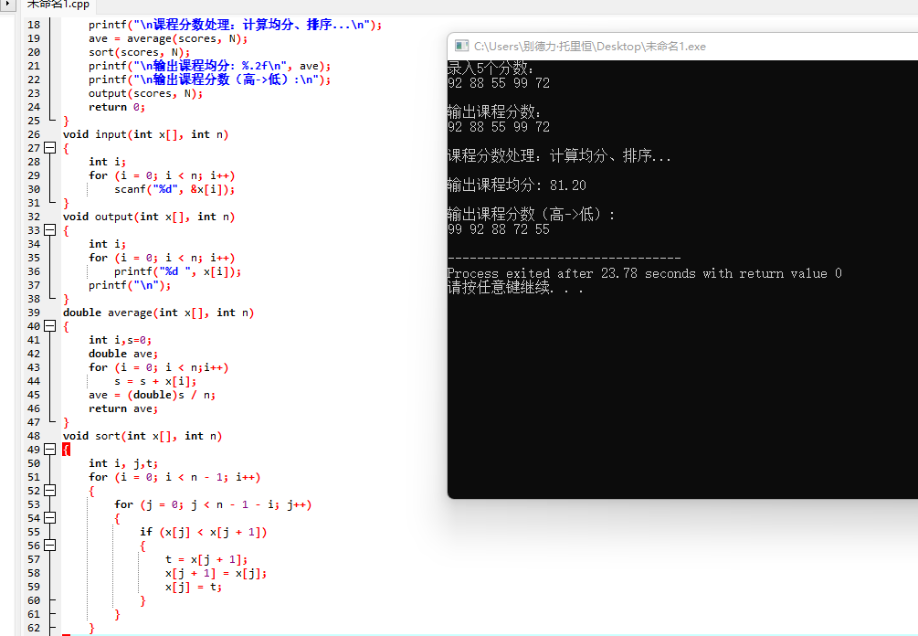Viewport: 918px width, 636px height.
Task: Click the '请按任意键继续' prompt in console
Action: coord(515,288)
